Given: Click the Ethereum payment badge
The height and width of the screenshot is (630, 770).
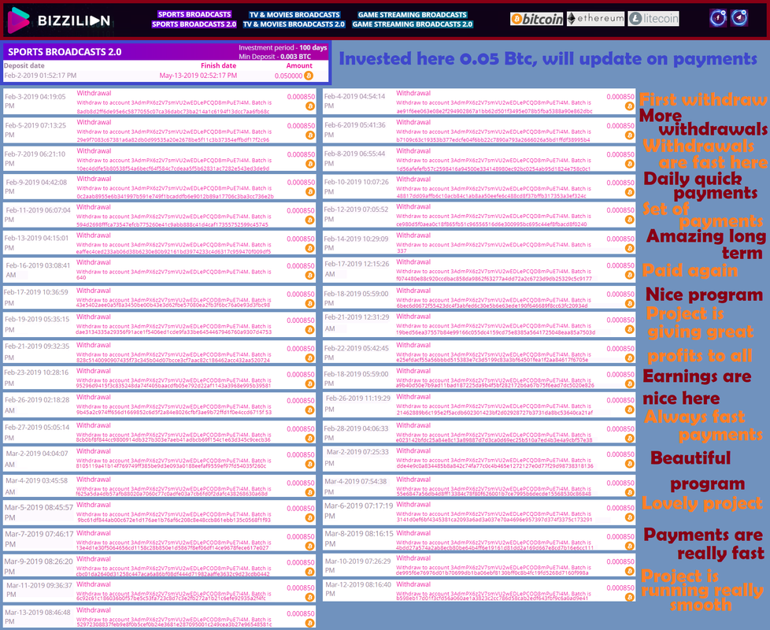Looking at the screenshot, I should coord(596,19).
